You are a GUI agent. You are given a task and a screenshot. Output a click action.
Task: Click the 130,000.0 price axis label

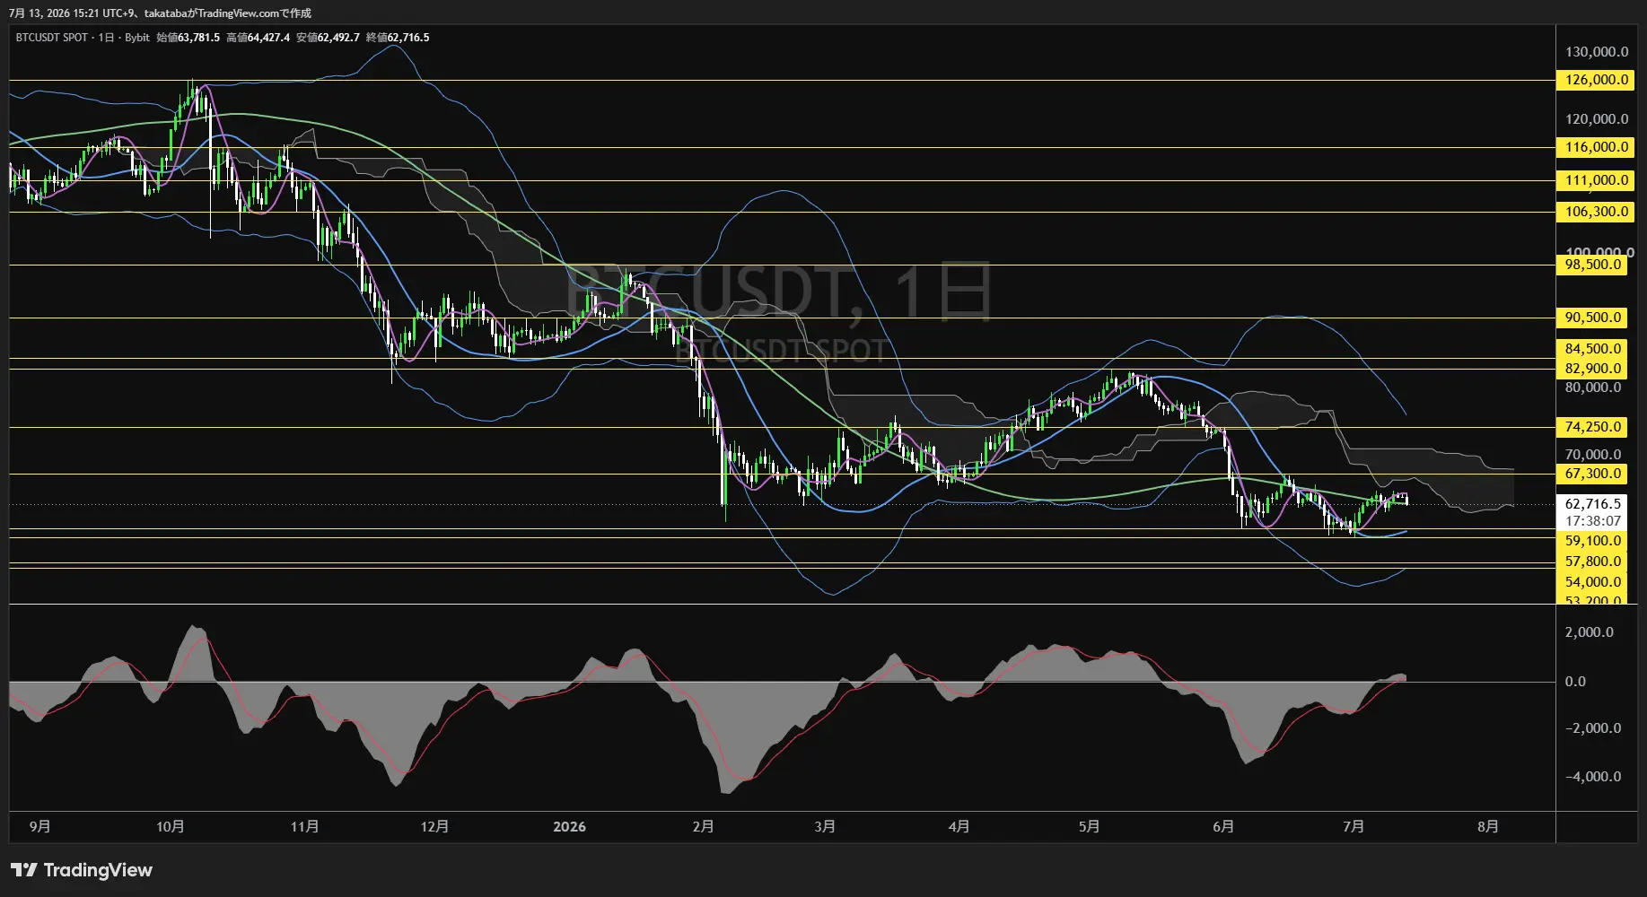click(x=1597, y=52)
